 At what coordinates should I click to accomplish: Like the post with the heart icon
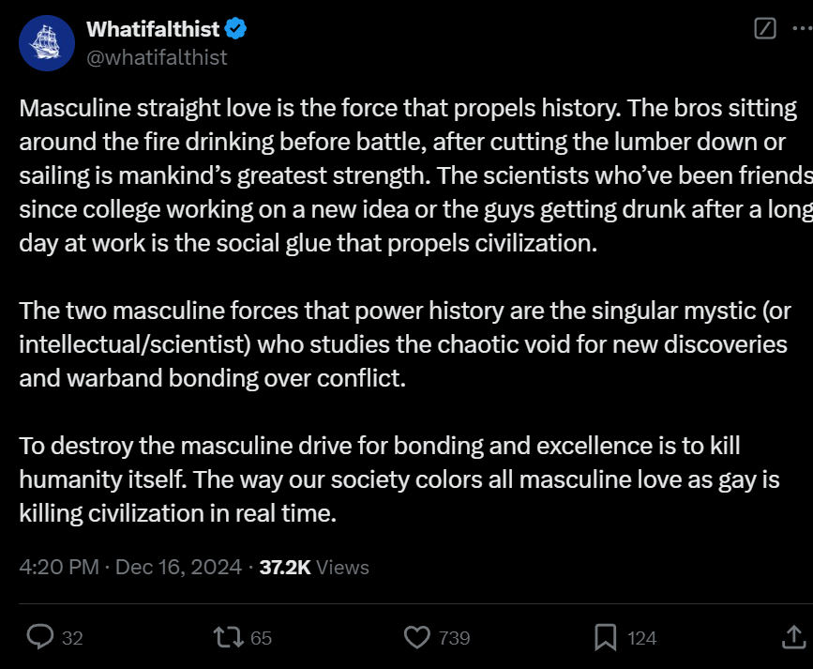(x=417, y=637)
